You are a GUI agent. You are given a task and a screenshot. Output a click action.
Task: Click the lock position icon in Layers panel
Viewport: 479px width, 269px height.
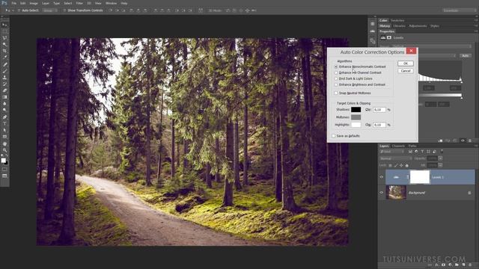[401, 165]
